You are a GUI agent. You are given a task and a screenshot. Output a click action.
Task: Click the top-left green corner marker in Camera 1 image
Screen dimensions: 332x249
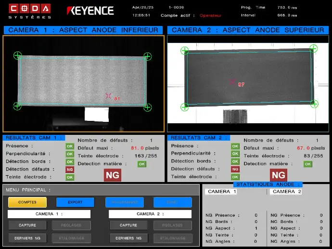click(x=17, y=55)
